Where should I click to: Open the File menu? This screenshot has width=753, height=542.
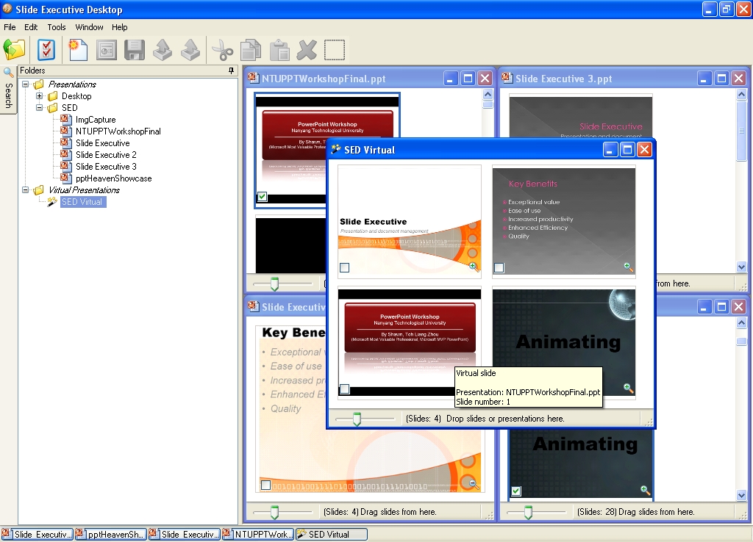click(10, 27)
